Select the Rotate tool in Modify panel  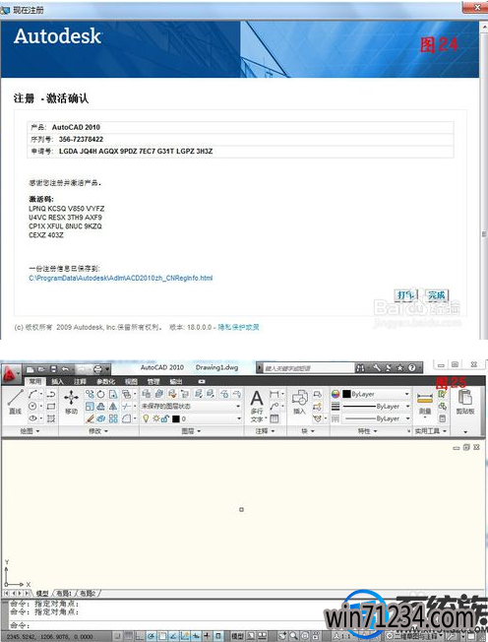click(x=100, y=394)
